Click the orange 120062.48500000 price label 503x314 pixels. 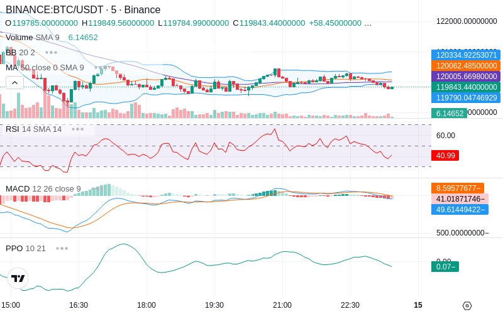click(x=466, y=66)
